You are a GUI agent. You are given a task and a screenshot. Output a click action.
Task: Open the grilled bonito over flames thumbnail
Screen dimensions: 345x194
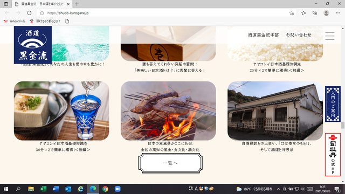[168, 111]
